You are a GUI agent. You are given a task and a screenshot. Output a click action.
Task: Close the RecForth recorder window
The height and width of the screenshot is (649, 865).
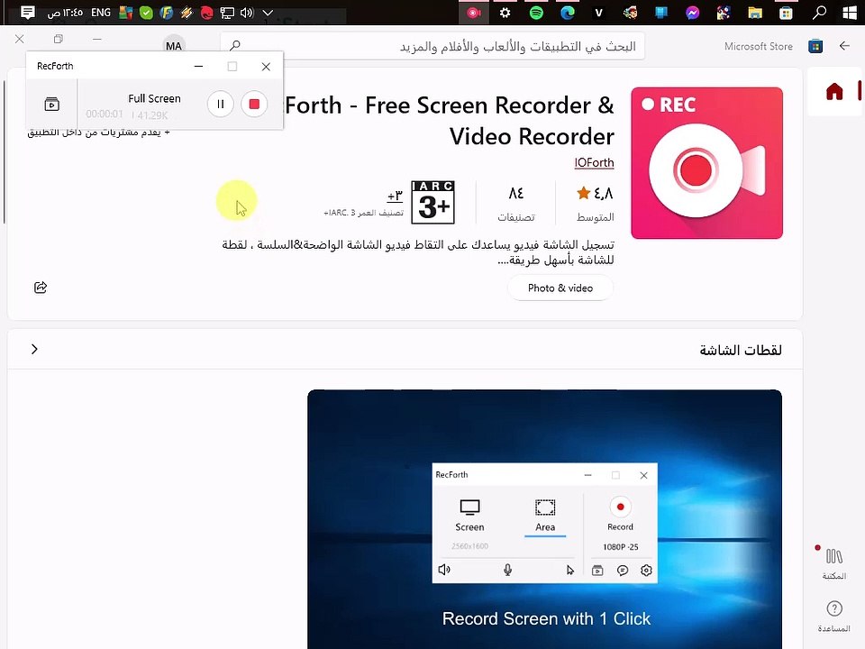click(266, 66)
